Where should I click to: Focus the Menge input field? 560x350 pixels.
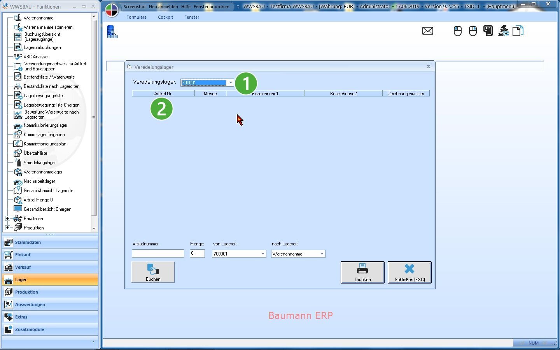tap(197, 254)
